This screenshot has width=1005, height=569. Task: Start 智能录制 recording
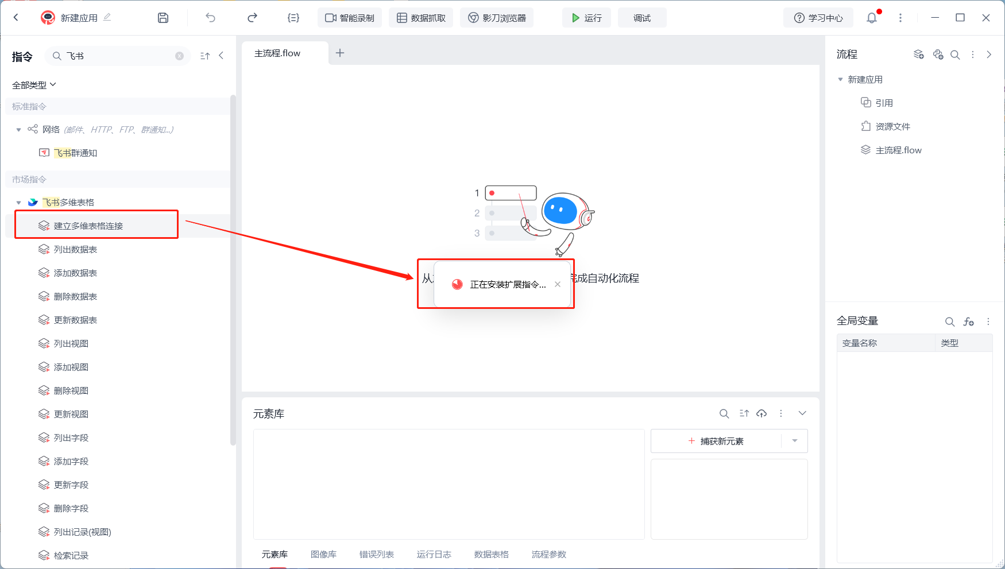[350, 18]
